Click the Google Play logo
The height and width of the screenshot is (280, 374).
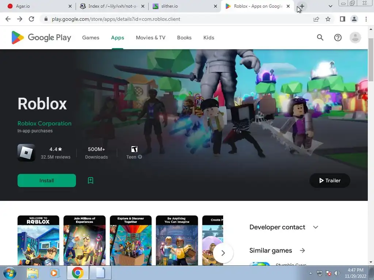41,38
